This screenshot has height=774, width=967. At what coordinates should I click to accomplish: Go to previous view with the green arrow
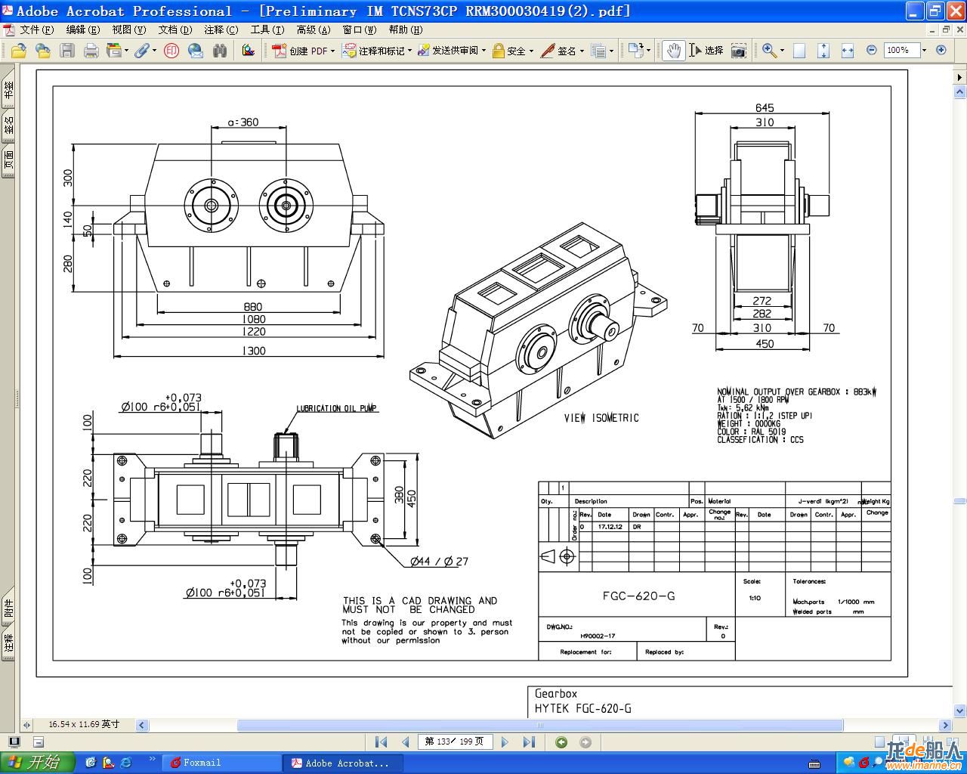click(x=561, y=742)
